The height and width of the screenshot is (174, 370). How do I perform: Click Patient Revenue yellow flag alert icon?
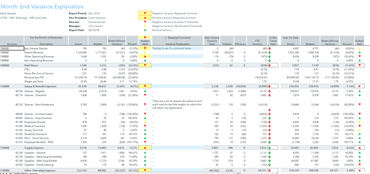(145, 52)
